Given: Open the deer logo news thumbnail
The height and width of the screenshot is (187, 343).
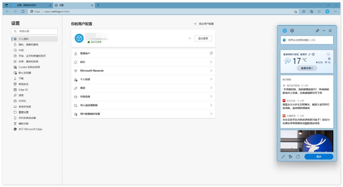Looking at the screenshot, I should (x=307, y=141).
